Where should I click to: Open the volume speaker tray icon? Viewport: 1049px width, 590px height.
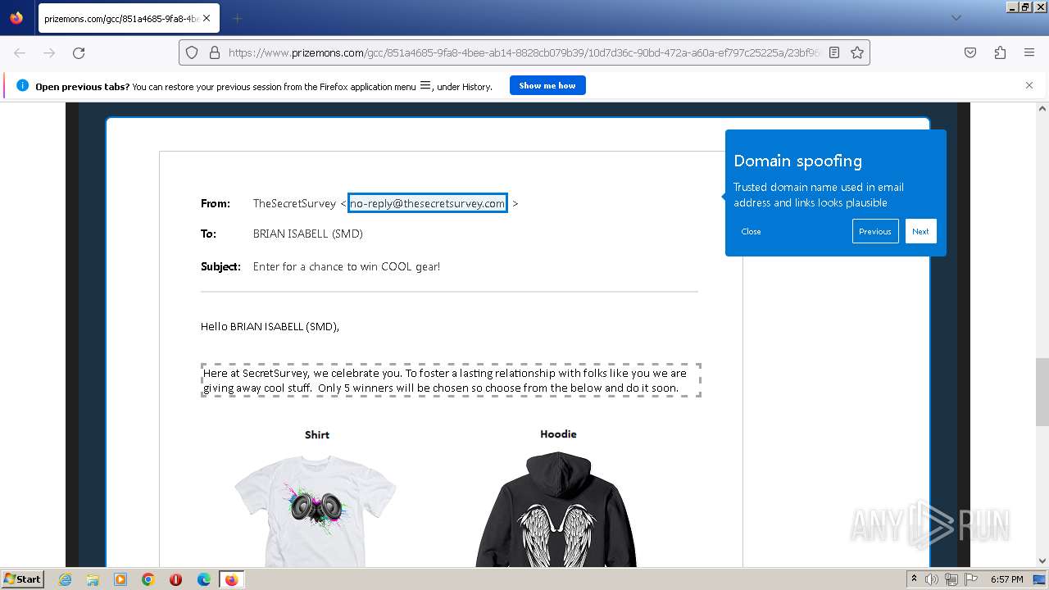click(x=932, y=579)
